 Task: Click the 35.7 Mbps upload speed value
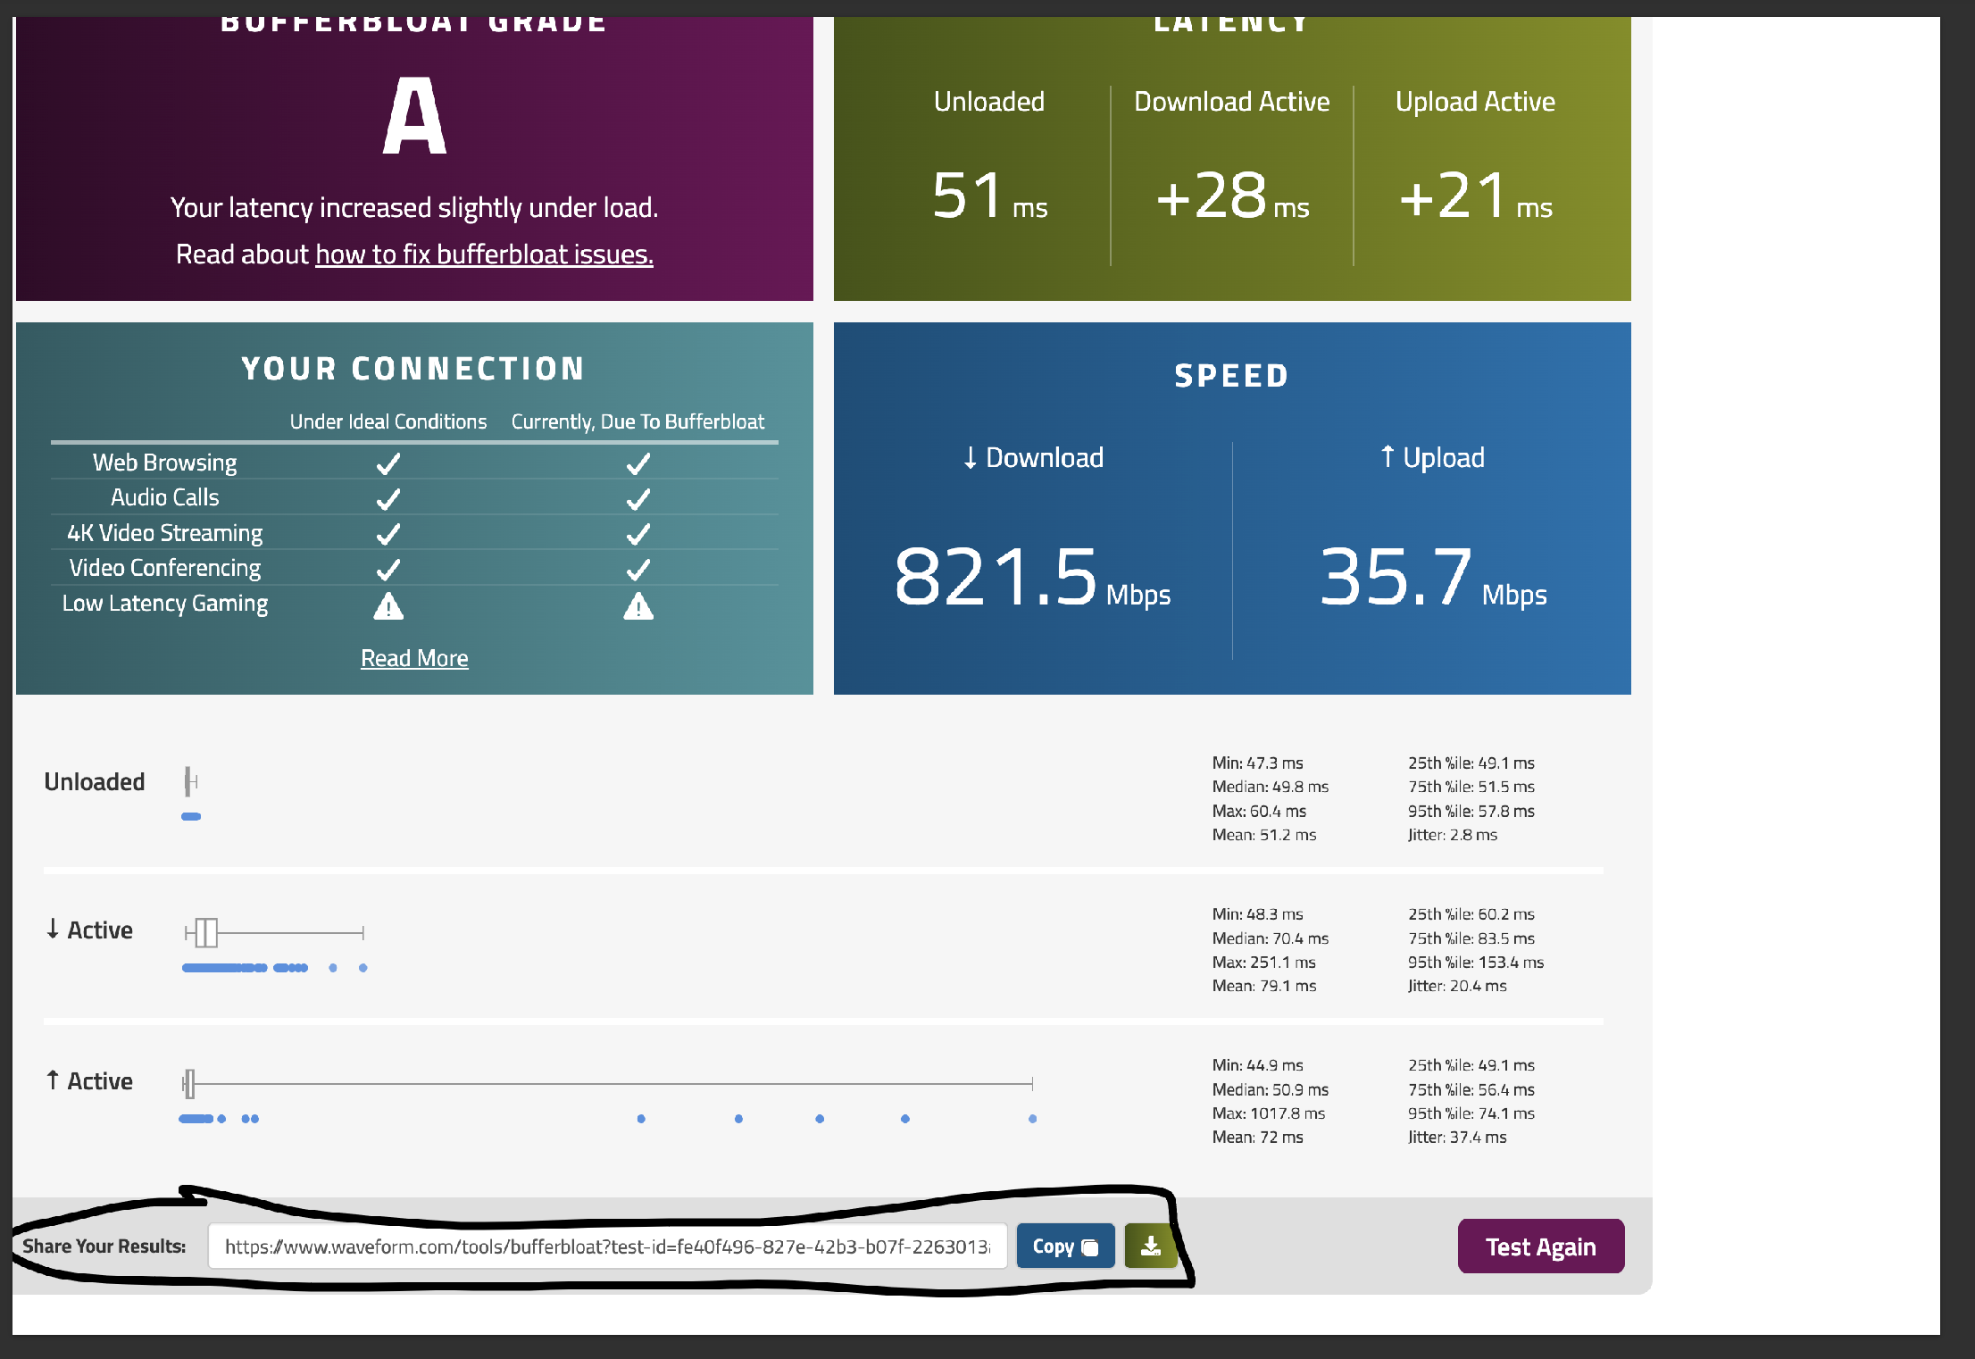tap(1433, 578)
